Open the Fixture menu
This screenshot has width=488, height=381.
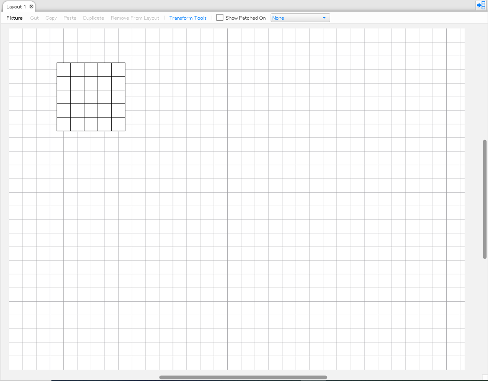point(15,18)
